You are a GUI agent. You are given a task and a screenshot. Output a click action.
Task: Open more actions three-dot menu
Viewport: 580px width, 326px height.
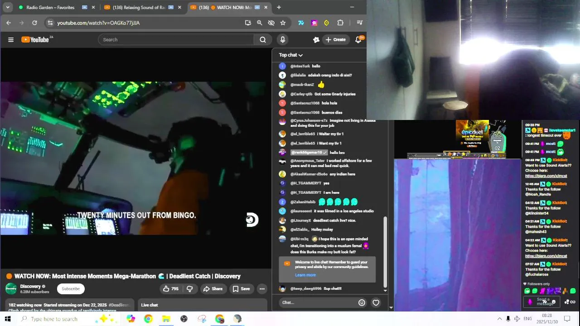[262, 289]
